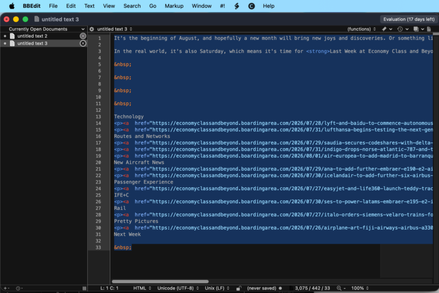
Task: Open the Scripts lightning-S menu bar icon
Action: pyautogui.click(x=237, y=6)
